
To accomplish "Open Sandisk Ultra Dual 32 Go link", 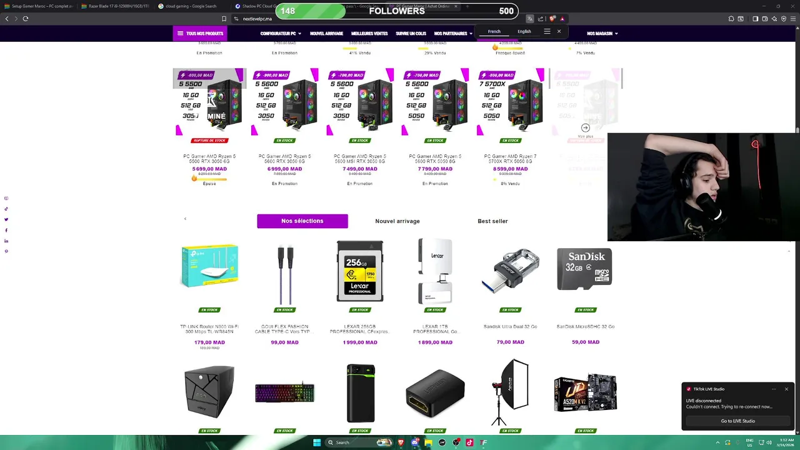I will click(x=510, y=326).
